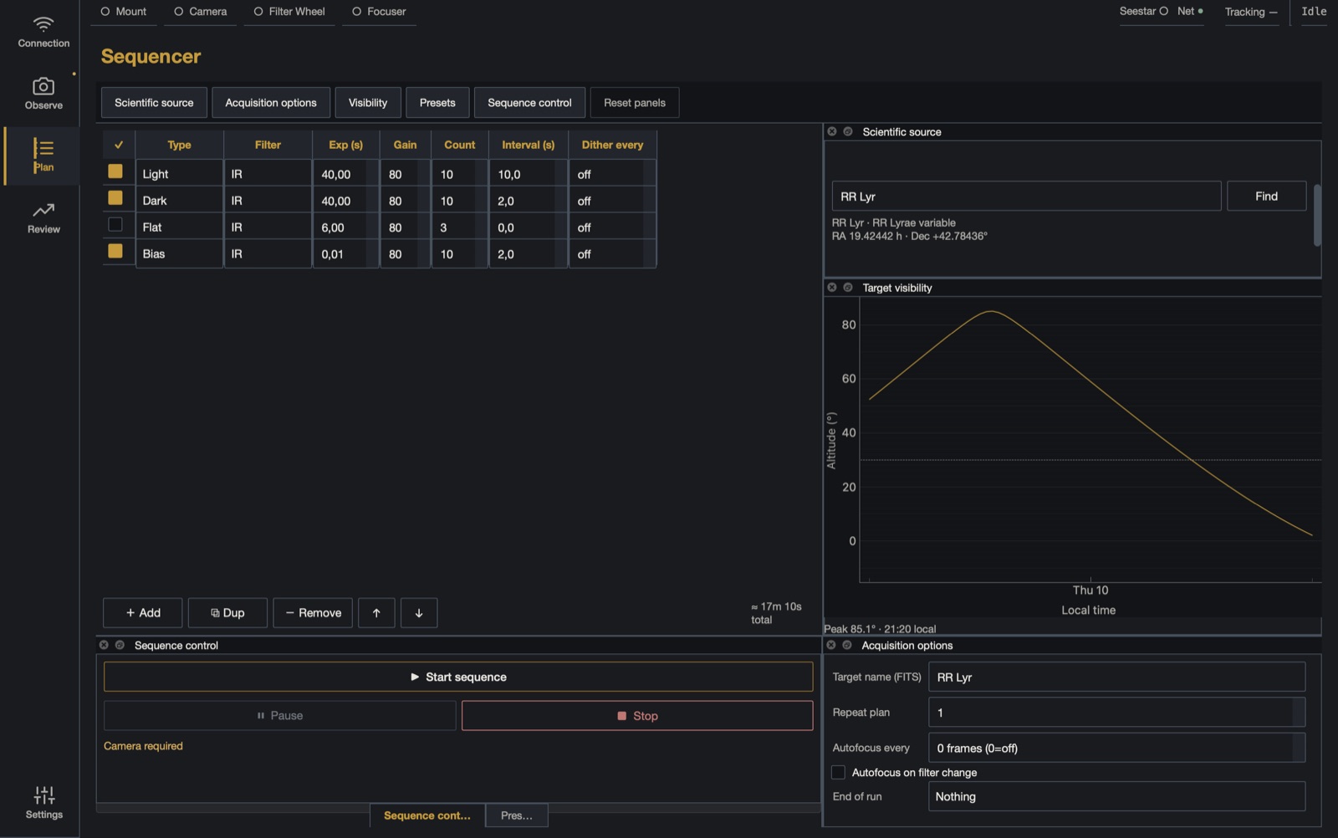Screen dimensions: 1338x838
Task: Open the Connection sidebar page
Action: [x=43, y=32]
